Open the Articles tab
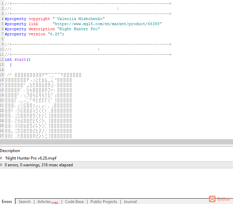233x204 pixels. 48,202
